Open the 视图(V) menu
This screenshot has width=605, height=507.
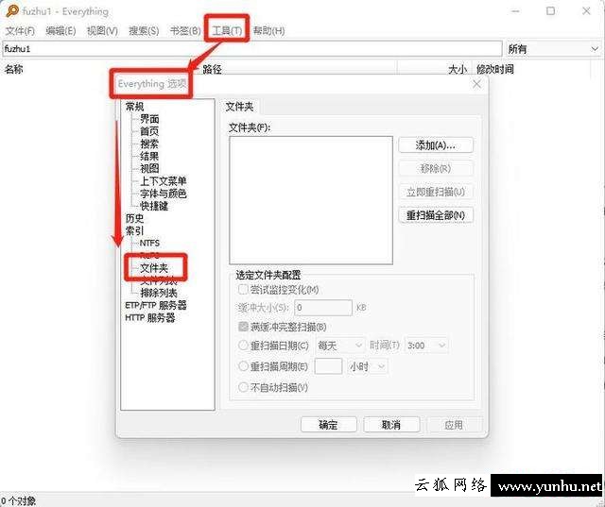tap(102, 31)
